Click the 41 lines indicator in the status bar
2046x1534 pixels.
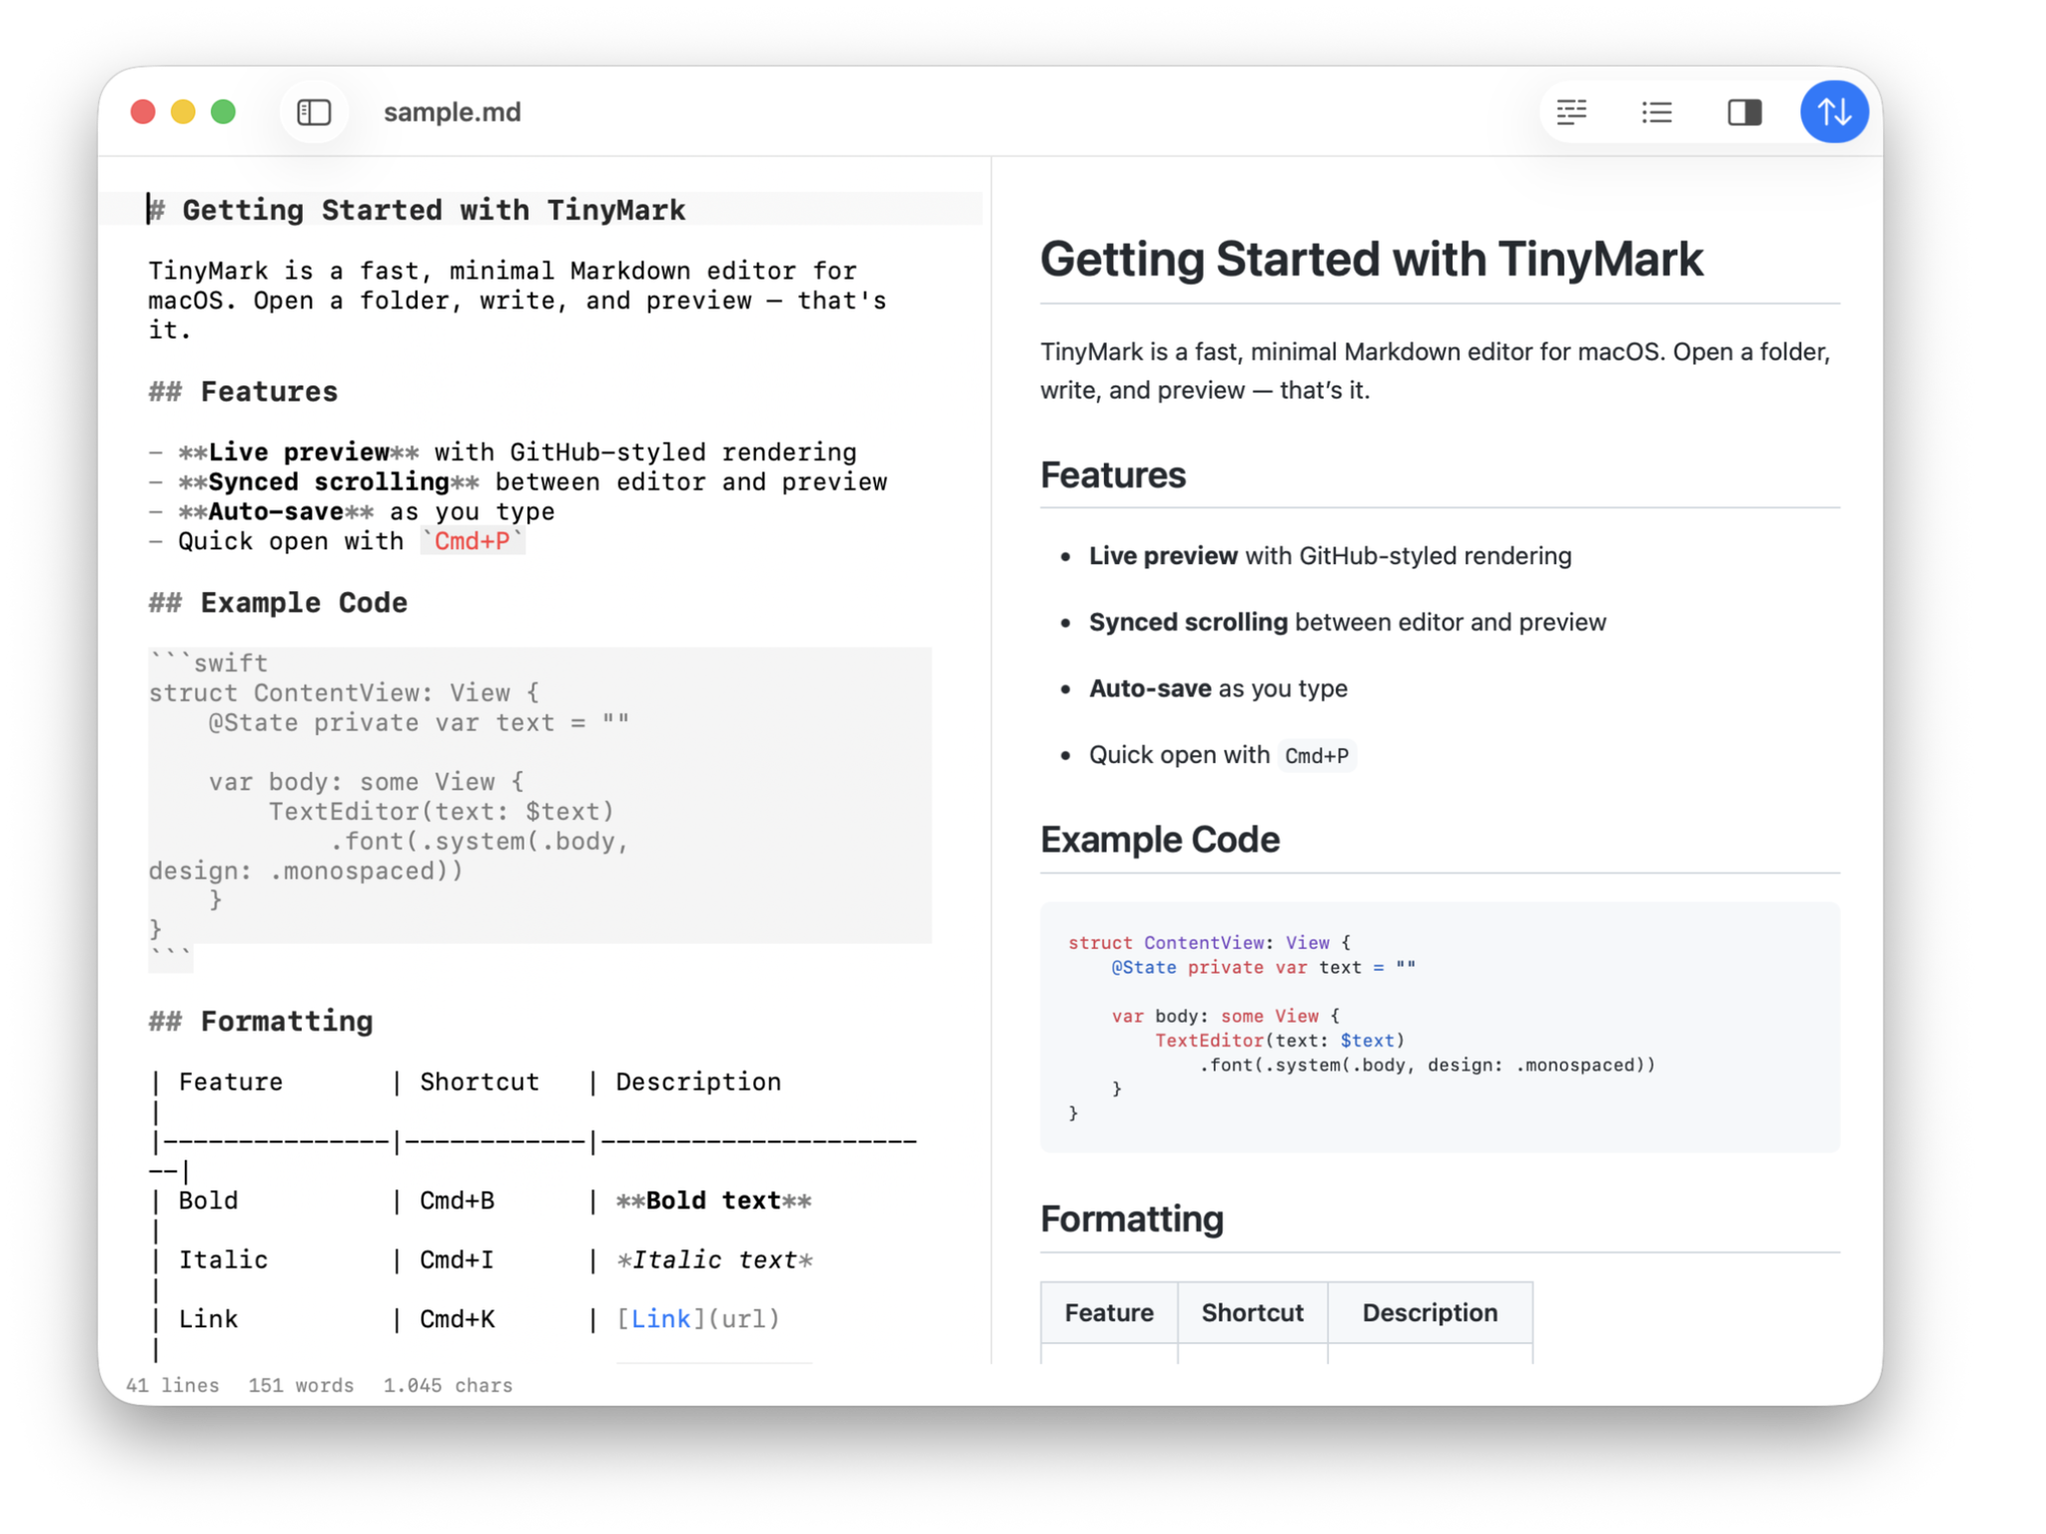pos(172,1385)
